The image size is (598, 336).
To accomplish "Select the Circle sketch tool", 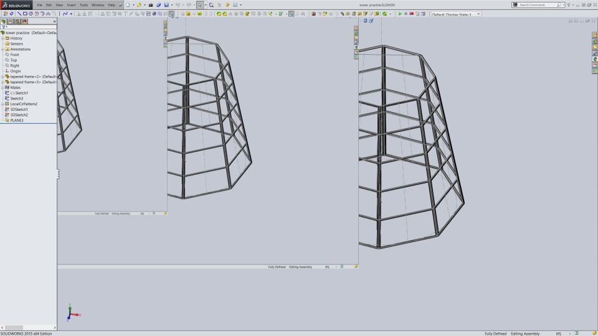I will coord(31,14).
